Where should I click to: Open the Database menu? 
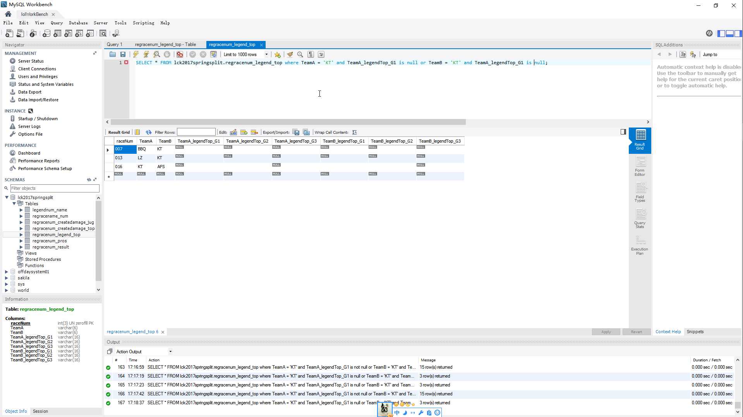point(78,23)
